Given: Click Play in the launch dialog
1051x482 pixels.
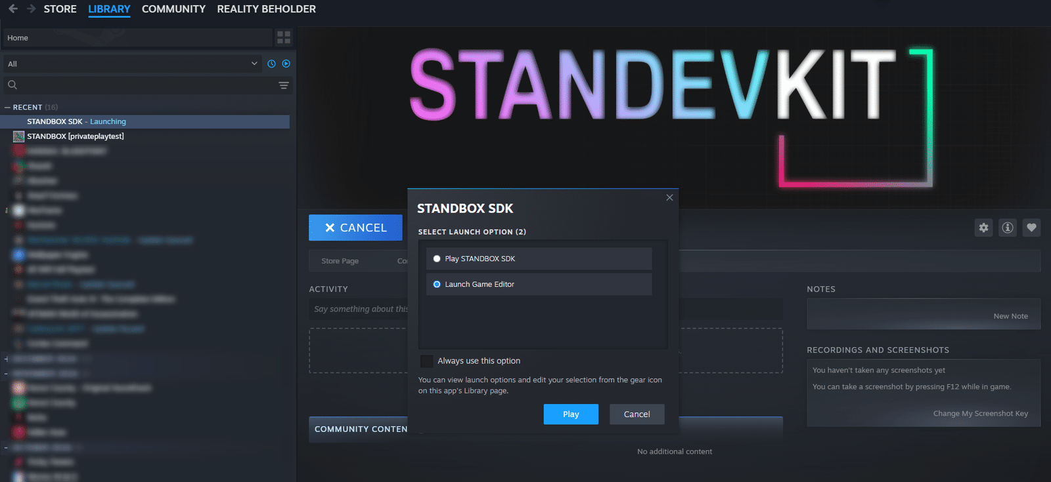Looking at the screenshot, I should coord(571,414).
